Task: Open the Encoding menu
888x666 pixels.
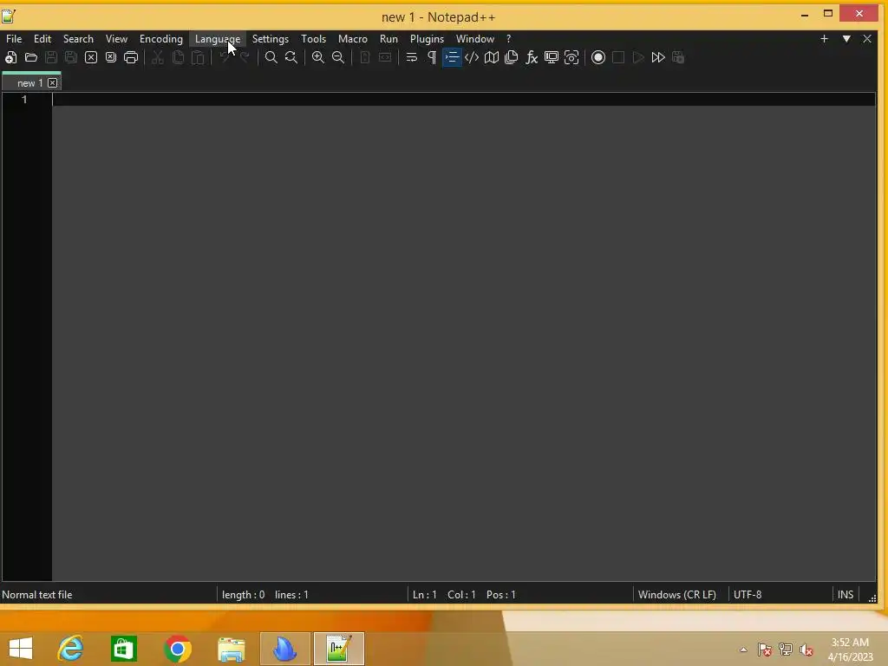Action: pos(161,38)
